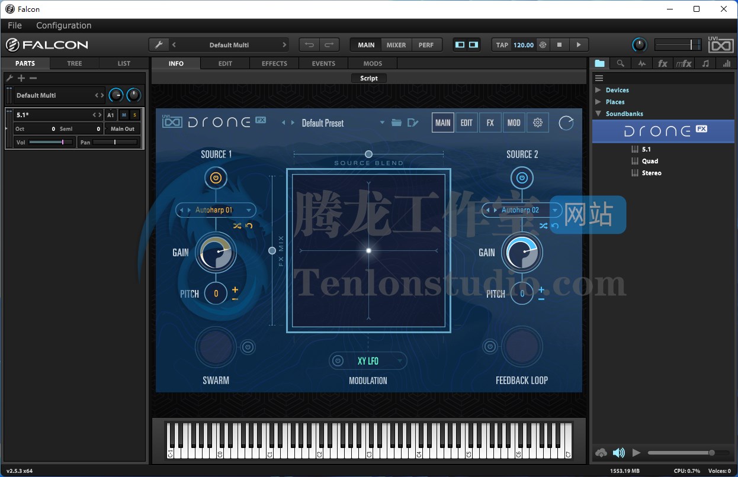This screenshot has height=477, width=738.
Task: Click the parts list wrench icon
Action: (x=9, y=78)
